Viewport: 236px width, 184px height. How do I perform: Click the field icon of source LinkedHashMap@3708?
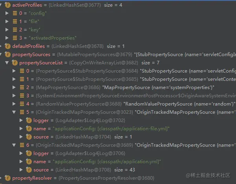(x=29, y=170)
